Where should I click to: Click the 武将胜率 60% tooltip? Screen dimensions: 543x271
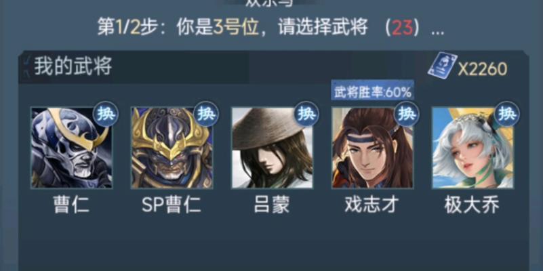[372, 91]
